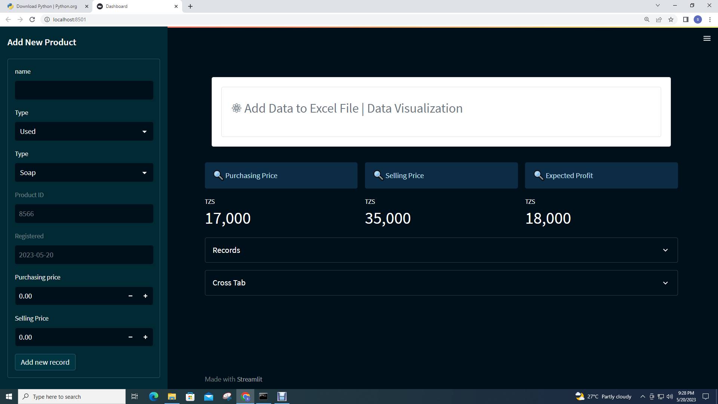Open the Used type dropdown
The width and height of the screenshot is (718, 404).
point(84,131)
